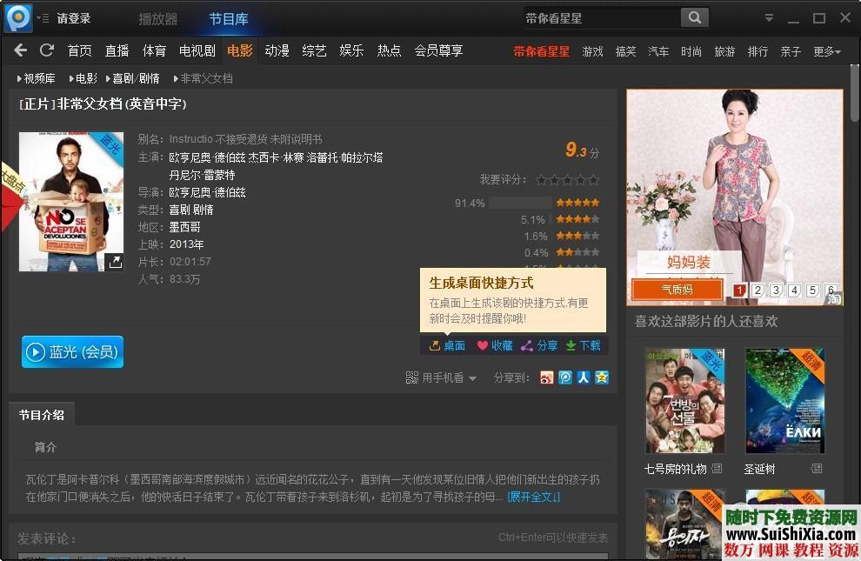Open 动漫 channel section

tap(277, 51)
